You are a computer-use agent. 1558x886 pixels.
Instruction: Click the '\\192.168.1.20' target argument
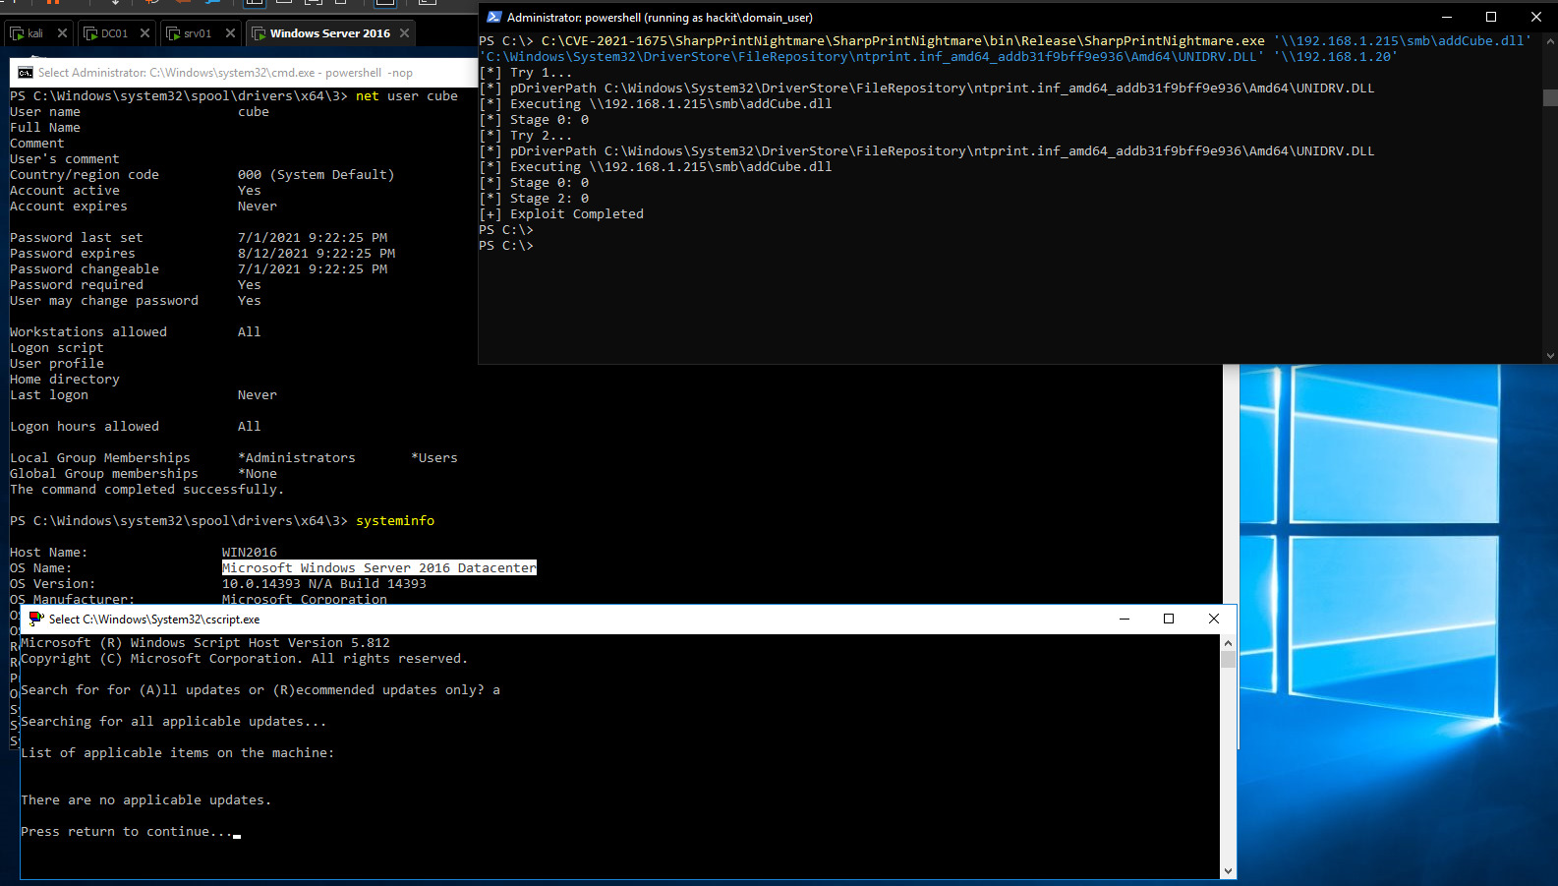pyautogui.click(x=1335, y=57)
